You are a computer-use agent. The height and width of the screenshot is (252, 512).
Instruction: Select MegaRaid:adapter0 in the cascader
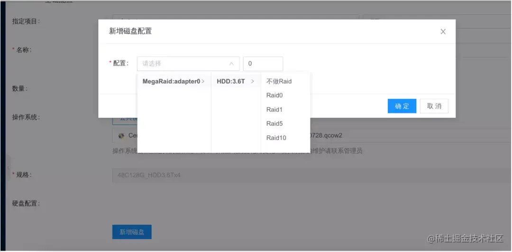tap(174, 81)
